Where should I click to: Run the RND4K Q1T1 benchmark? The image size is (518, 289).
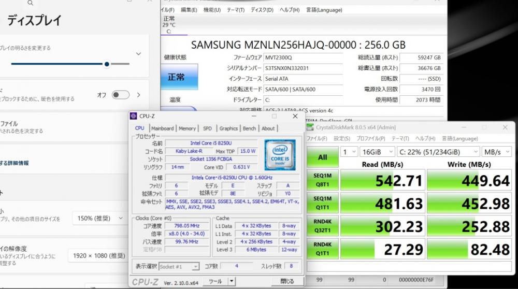point(322,249)
